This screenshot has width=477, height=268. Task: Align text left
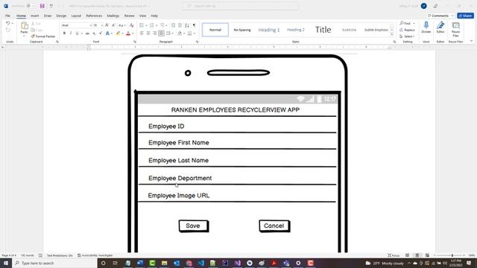(x=142, y=33)
